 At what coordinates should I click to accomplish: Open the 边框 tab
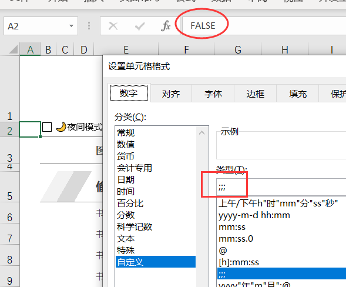click(256, 94)
